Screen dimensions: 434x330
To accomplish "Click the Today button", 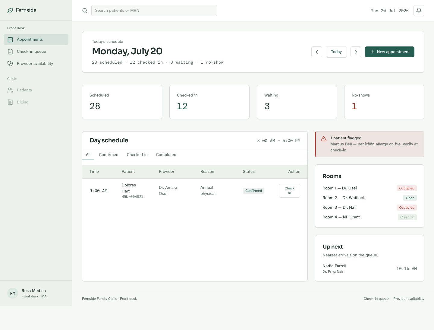I will point(336,52).
